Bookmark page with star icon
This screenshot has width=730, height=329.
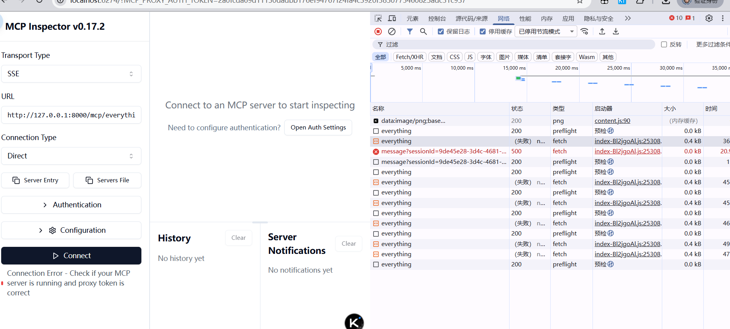coord(580,2)
